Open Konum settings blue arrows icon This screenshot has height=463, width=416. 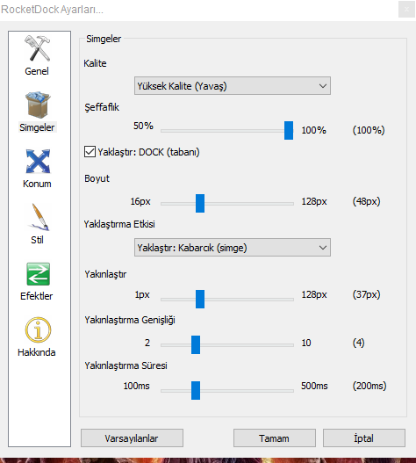pos(38,162)
